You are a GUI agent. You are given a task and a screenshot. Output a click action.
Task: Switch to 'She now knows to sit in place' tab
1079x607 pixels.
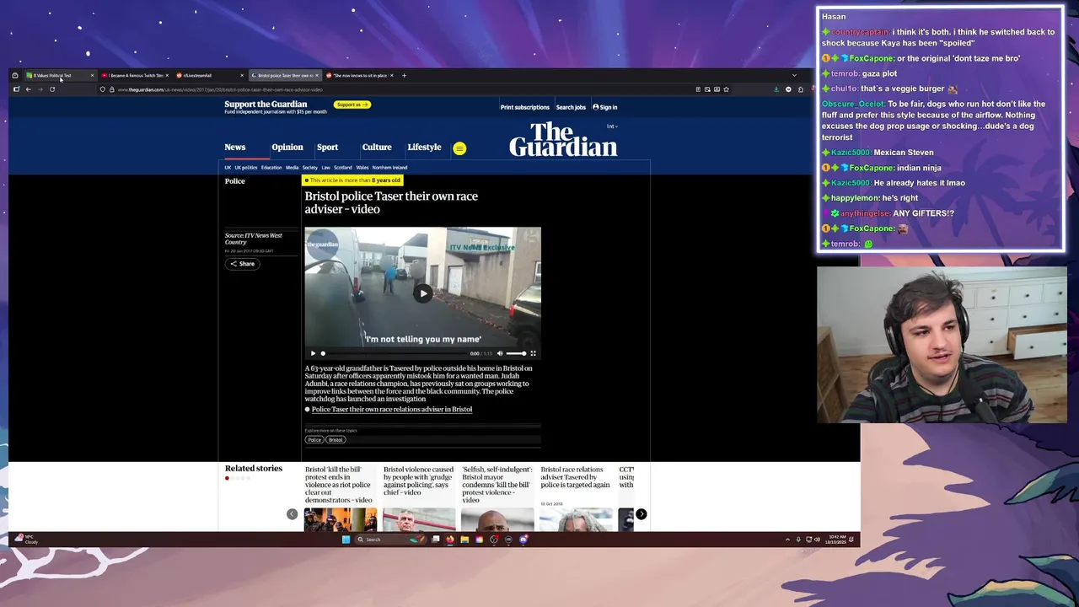point(358,76)
